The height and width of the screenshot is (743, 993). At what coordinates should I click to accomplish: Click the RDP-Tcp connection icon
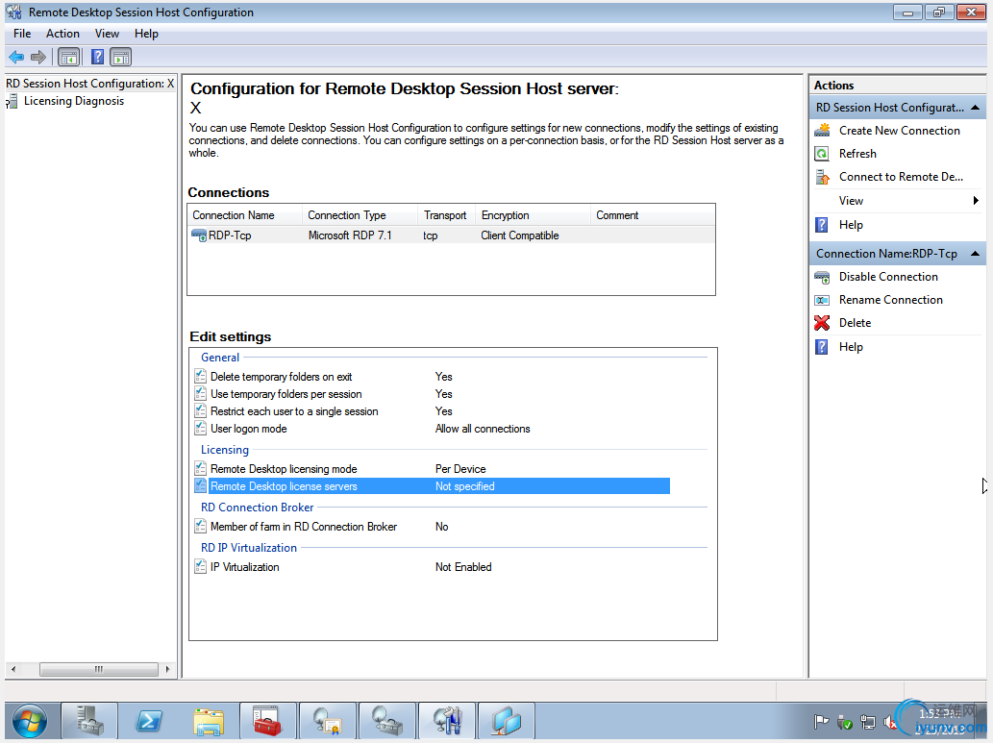click(x=199, y=235)
